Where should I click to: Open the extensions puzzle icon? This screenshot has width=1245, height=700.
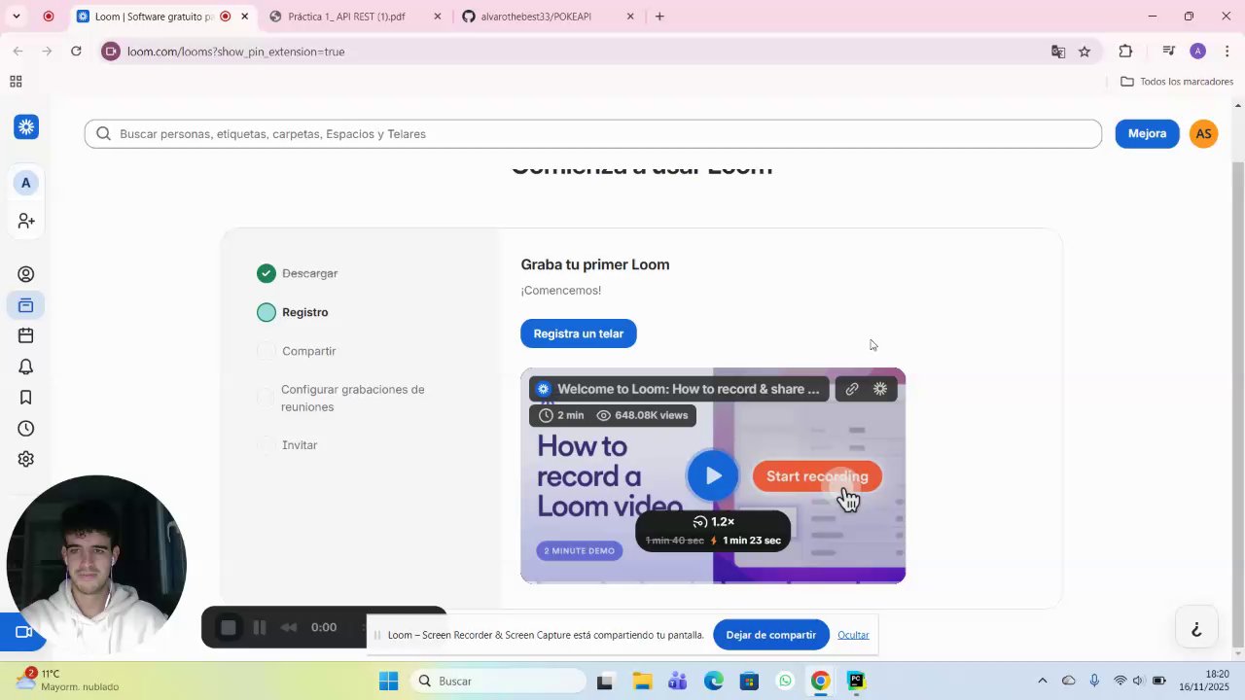(x=1125, y=52)
